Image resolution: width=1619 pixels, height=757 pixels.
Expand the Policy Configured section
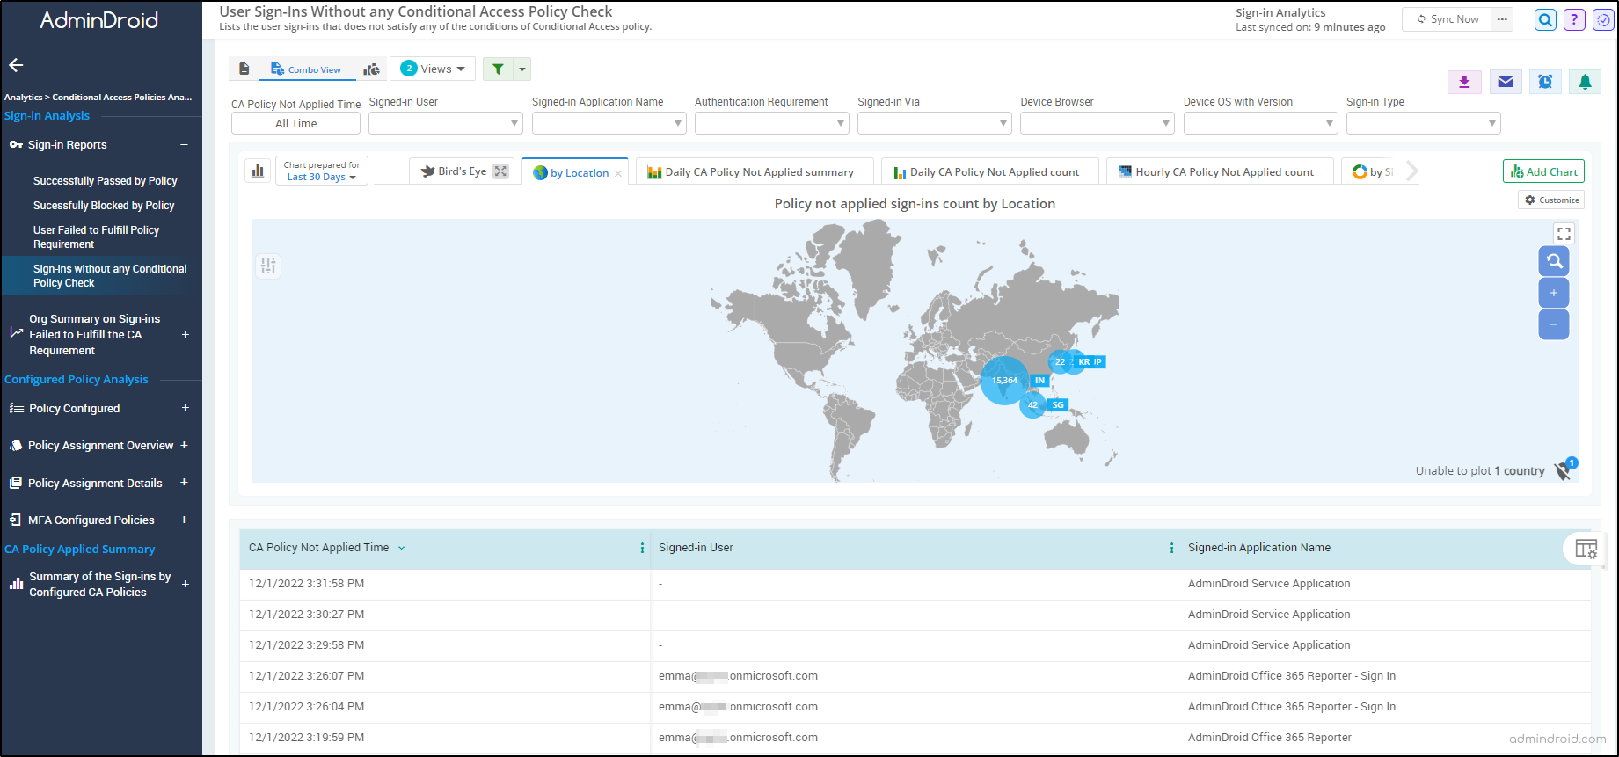pos(186,408)
